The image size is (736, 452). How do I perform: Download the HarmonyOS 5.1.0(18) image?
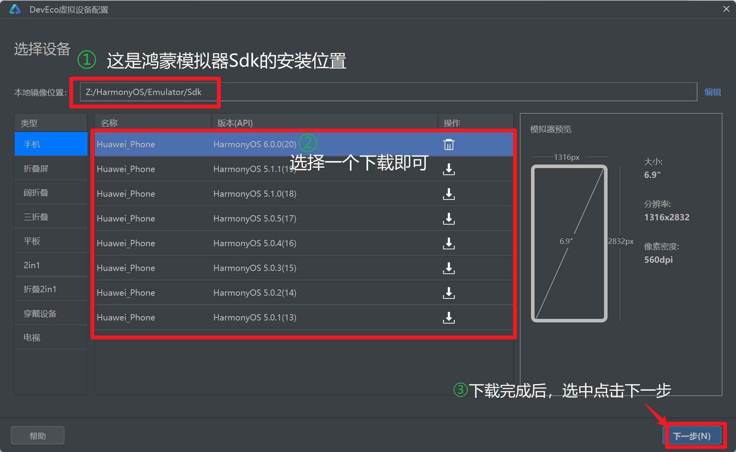pos(449,194)
